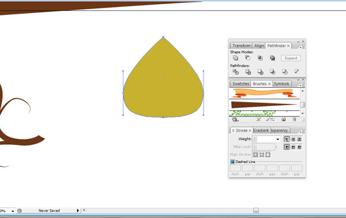The height and width of the screenshot is (218, 346).
Task: Switch to the Gradient tab
Action: (261, 130)
